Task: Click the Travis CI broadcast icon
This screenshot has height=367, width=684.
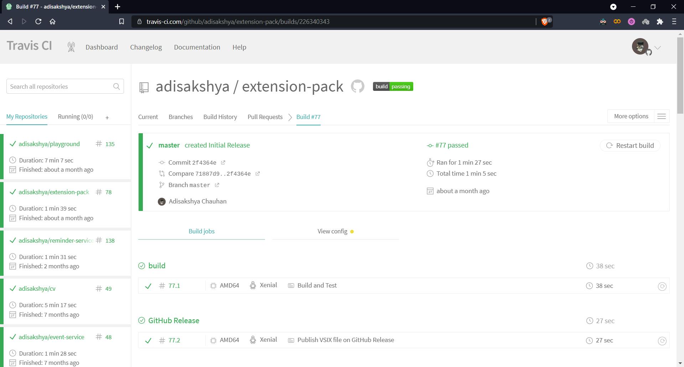Action: (x=71, y=47)
